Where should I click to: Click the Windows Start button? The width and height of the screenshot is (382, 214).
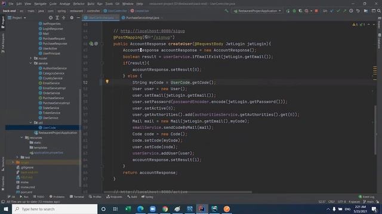tap(6, 209)
